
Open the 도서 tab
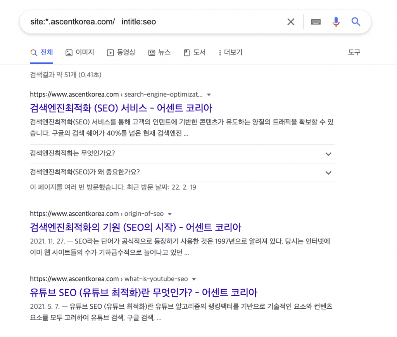tap(195, 52)
